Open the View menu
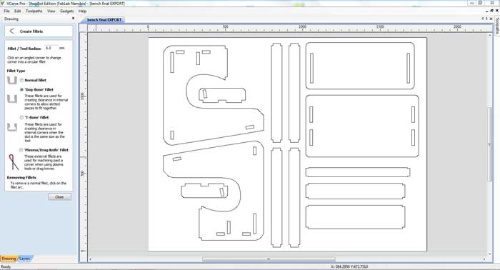The width and height of the screenshot is (500, 270). 51,11
